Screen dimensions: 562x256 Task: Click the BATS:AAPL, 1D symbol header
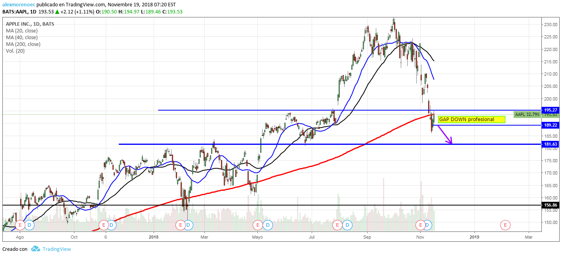click(19, 12)
